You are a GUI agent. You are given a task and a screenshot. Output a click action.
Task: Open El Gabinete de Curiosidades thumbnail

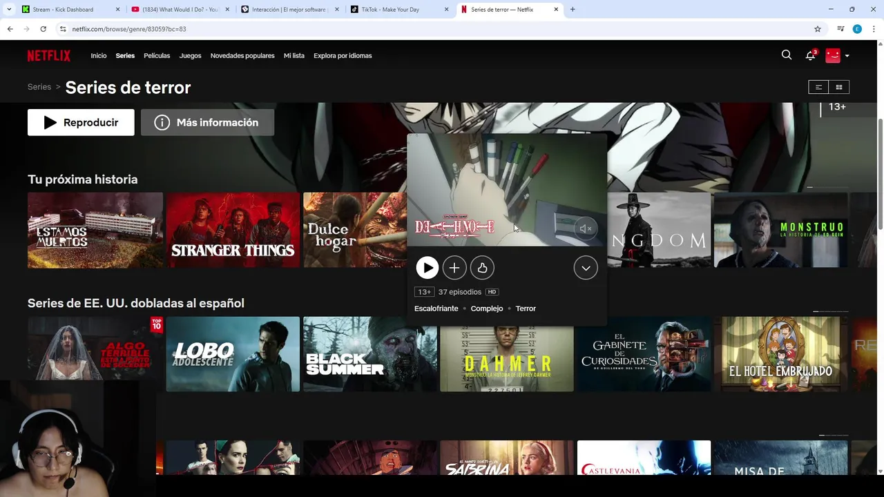(x=644, y=354)
